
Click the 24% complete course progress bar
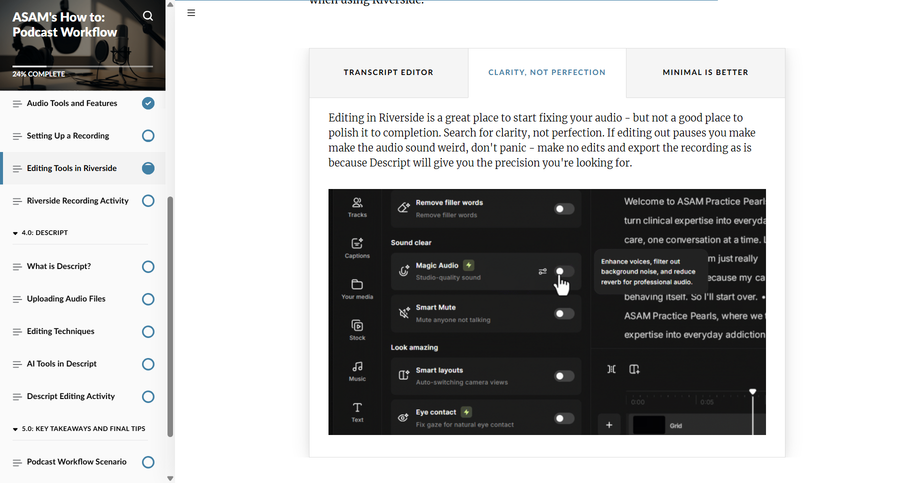click(x=82, y=66)
